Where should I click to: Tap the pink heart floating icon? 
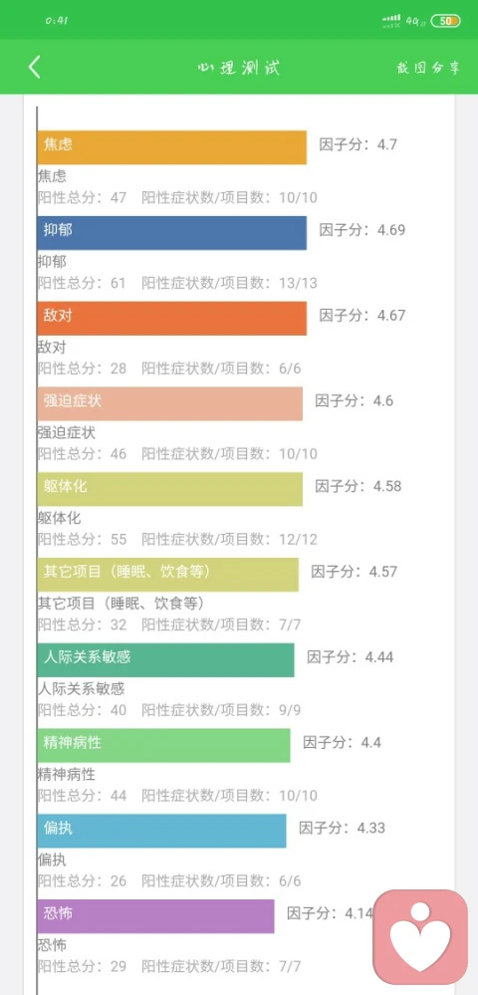[x=420, y=936]
